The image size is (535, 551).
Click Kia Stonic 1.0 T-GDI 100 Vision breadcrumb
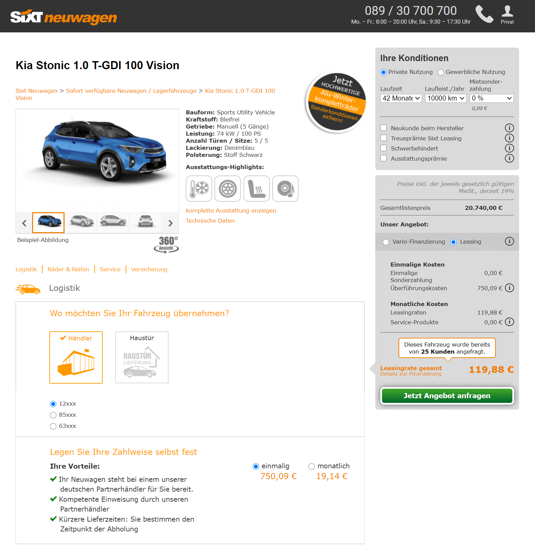click(x=145, y=94)
